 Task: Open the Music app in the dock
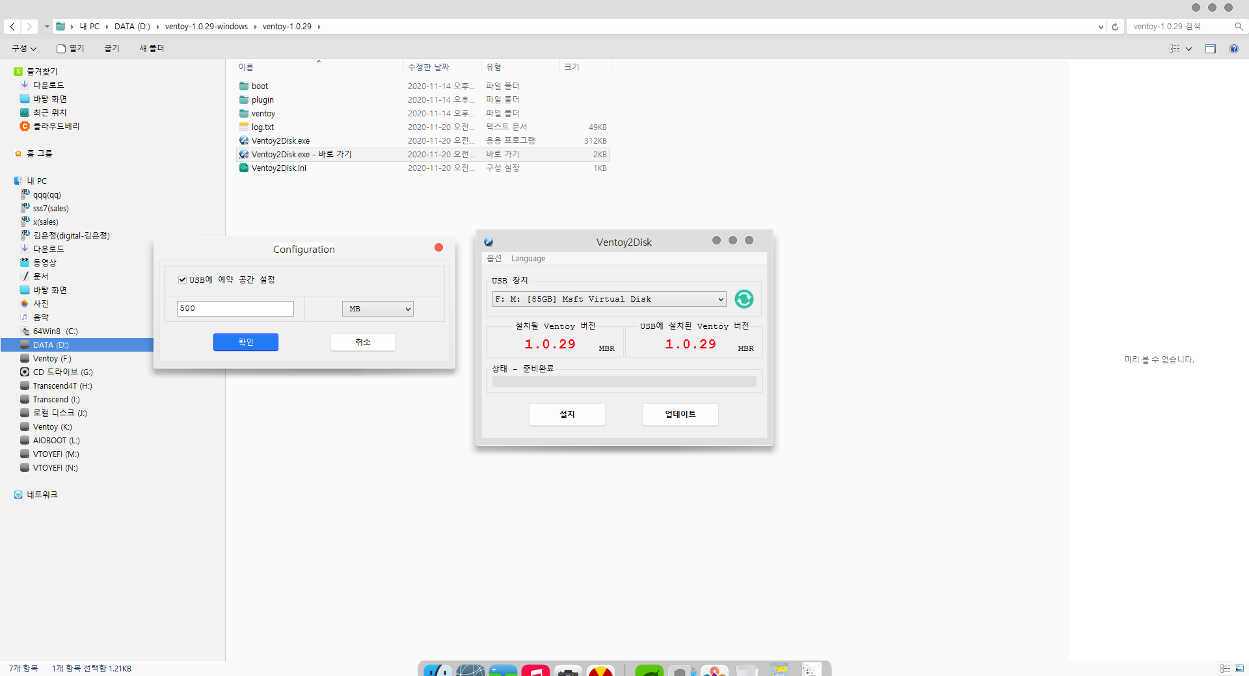pyautogui.click(x=535, y=670)
